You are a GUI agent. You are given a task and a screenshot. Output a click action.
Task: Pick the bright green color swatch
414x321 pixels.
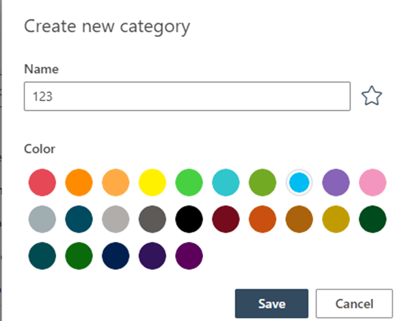click(x=189, y=183)
